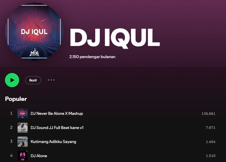This screenshot has height=162, width=226.
Task: Click track number 4 in the list
Action: pyautogui.click(x=11, y=156)
